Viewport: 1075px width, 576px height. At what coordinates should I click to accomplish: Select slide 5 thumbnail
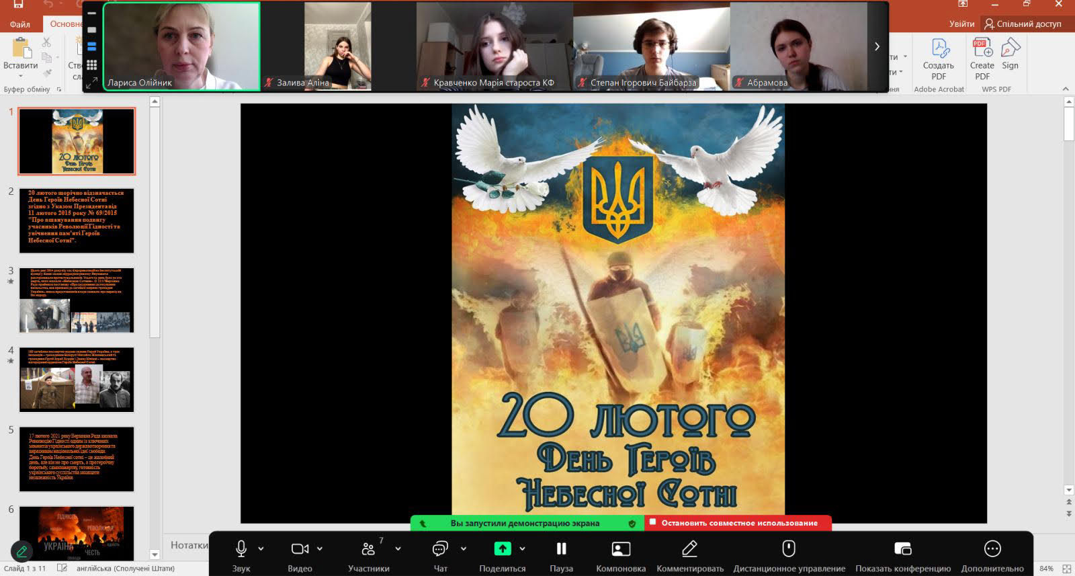77,459
